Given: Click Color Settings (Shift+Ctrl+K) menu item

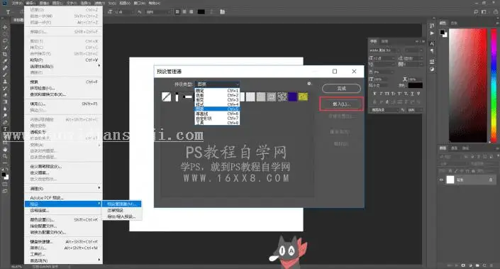Looking at the screenshot, I should pos(63,220).
